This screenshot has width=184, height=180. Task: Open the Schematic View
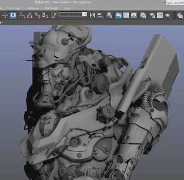tap(134, 15)
